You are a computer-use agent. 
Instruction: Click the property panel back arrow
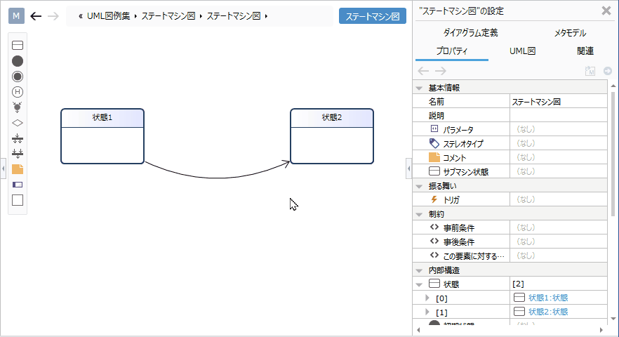(x=423, y=71)
